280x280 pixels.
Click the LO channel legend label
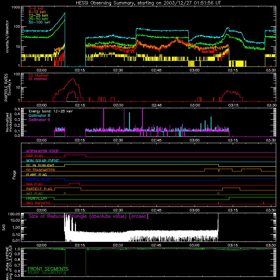[38, 75]
